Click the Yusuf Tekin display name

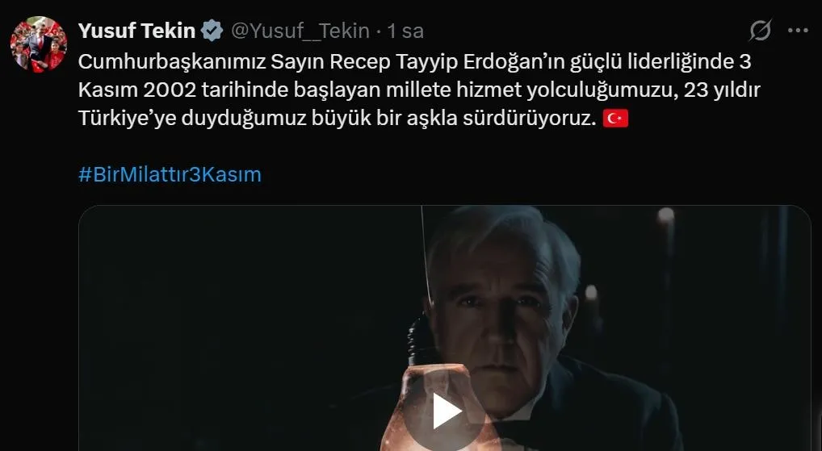point(136,31)
